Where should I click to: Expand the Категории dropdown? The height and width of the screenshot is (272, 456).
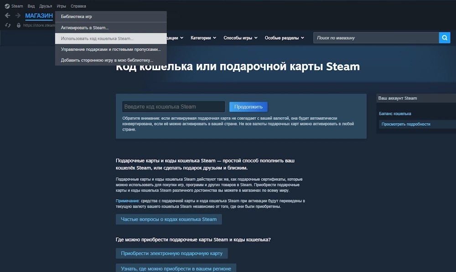click(203, 38)
